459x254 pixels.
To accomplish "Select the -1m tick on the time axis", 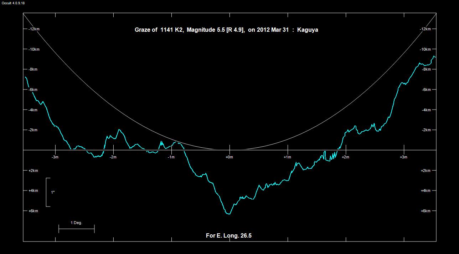I will point(171,157).
